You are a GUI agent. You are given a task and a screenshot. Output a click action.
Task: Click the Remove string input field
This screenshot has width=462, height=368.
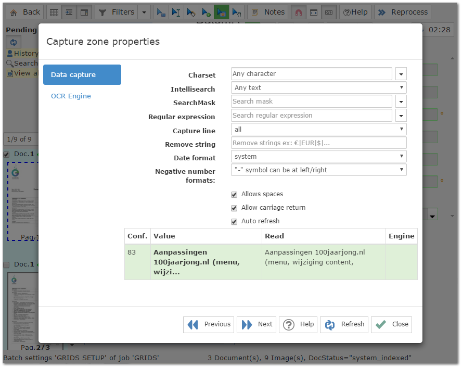319,143
